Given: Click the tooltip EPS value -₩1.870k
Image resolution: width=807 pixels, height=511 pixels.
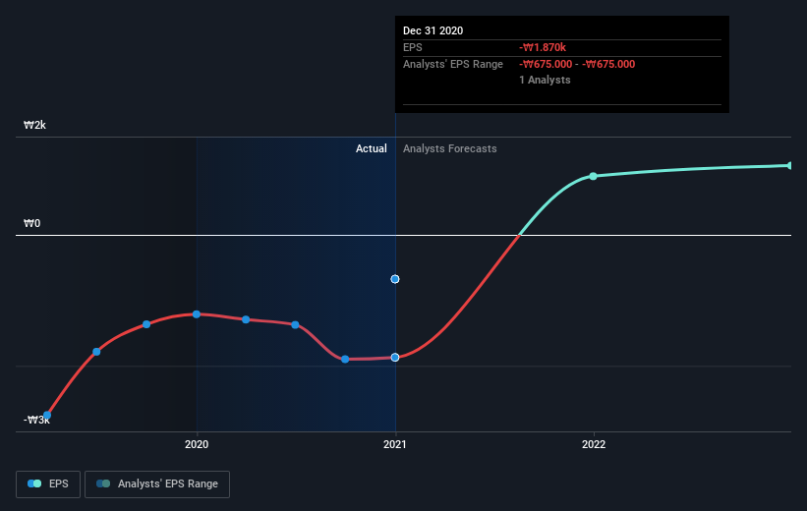Looking at the screenshot, I should [543, 47].
